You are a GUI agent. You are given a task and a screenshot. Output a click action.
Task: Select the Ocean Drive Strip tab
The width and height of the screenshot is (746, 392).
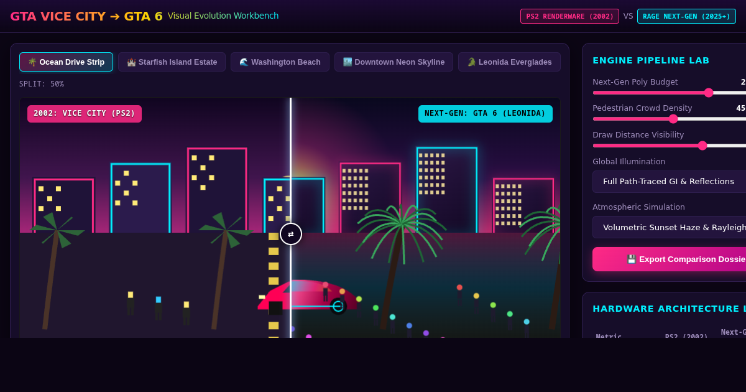66,62
